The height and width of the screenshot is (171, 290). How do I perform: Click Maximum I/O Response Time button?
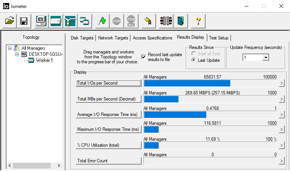108,129
